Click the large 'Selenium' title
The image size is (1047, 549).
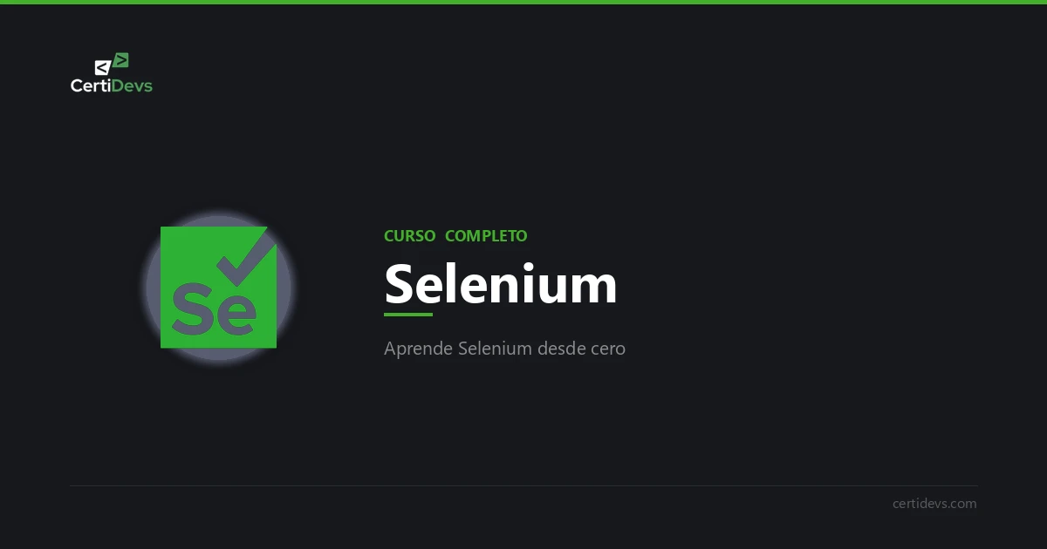pyautogui.click(x=501, y=284)
